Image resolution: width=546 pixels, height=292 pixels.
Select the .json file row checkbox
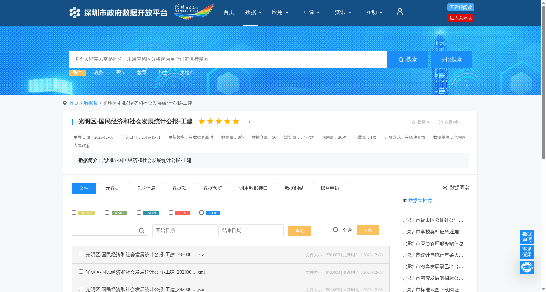pyautogui.click(x=81, y=289)
